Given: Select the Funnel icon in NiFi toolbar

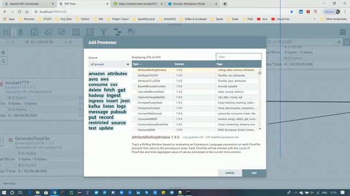Looking at the screenshot, I should [103, 32].
